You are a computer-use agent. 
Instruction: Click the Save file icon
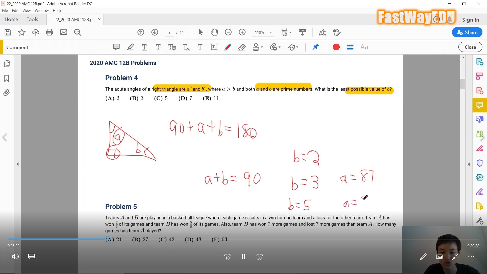(8, 32)
